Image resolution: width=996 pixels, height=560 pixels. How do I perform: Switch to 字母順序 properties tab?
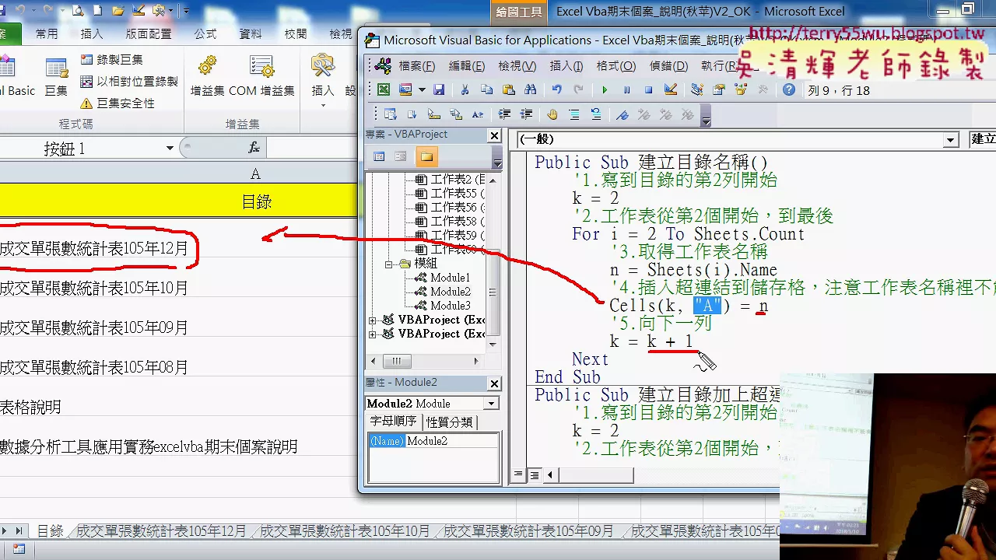pos(393,422)
